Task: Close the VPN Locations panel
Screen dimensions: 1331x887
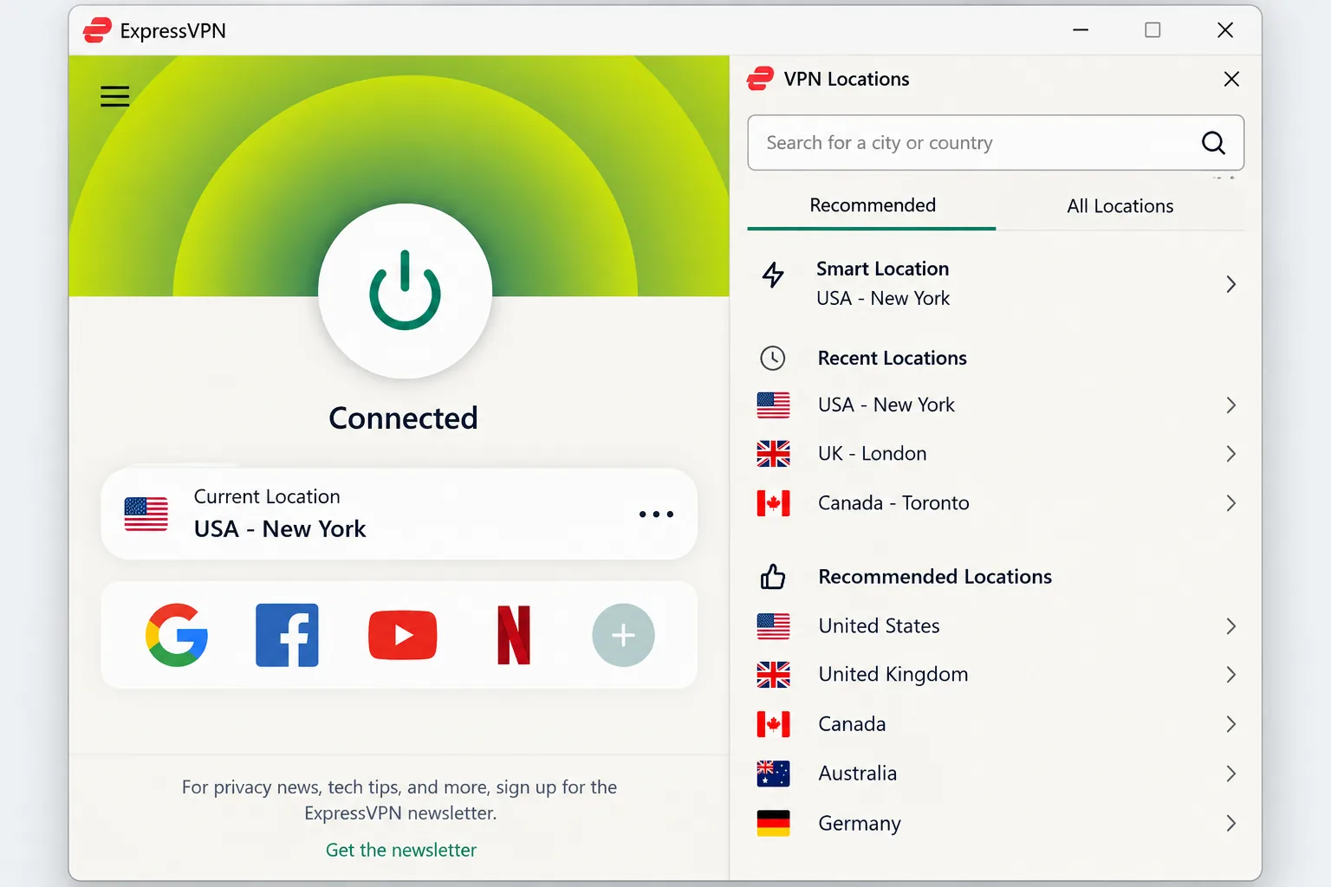Action: [x=1231, y=80]
